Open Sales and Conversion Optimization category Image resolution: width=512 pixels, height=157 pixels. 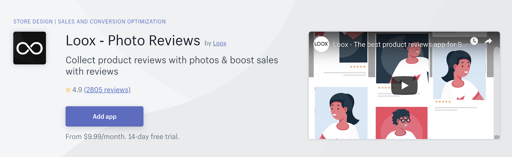(112, 21)
